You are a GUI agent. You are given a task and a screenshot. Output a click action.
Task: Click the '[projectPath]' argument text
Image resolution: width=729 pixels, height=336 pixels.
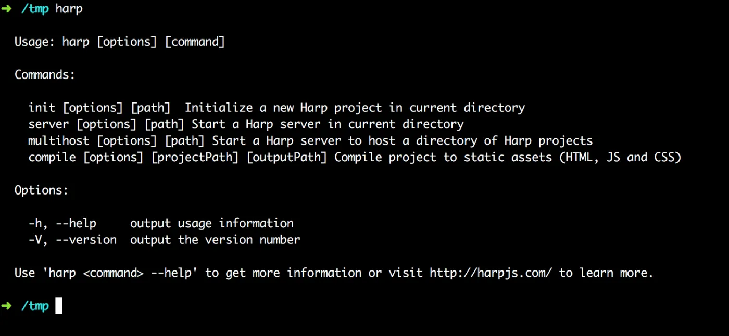click(195, 157)
